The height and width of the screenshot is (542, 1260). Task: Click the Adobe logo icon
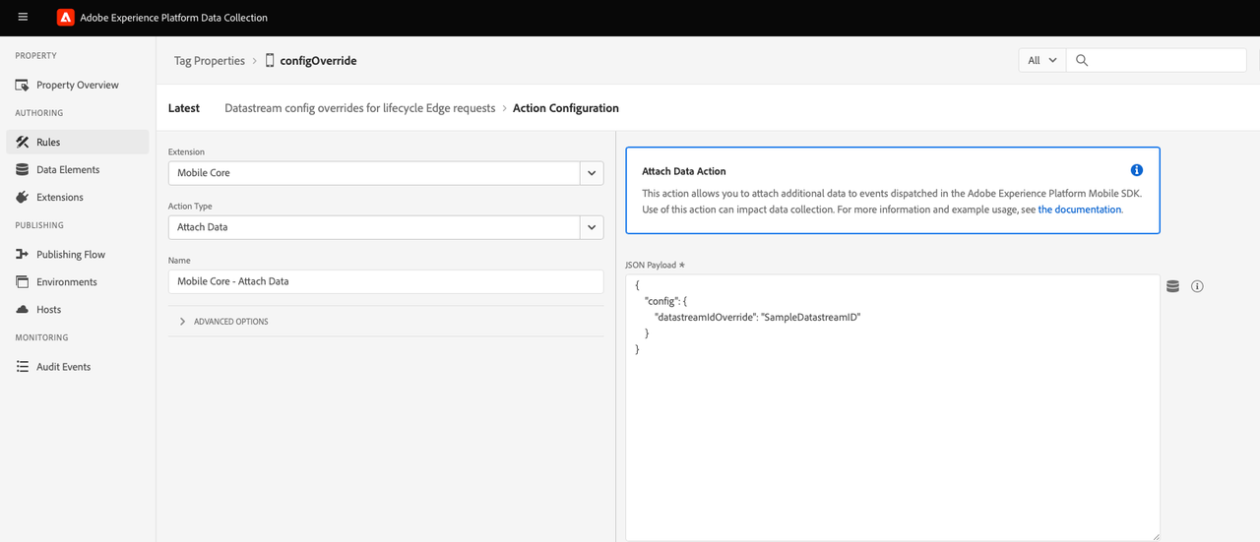click(65, 18)
